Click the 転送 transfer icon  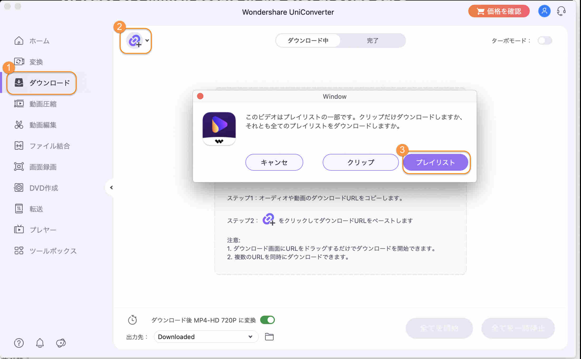click(x=19, y=209)
